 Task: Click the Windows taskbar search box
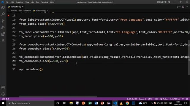click(30, 103)
